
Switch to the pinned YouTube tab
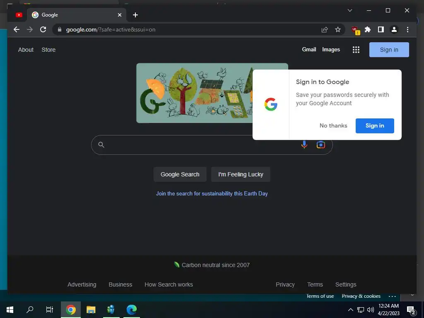[19, 15]
